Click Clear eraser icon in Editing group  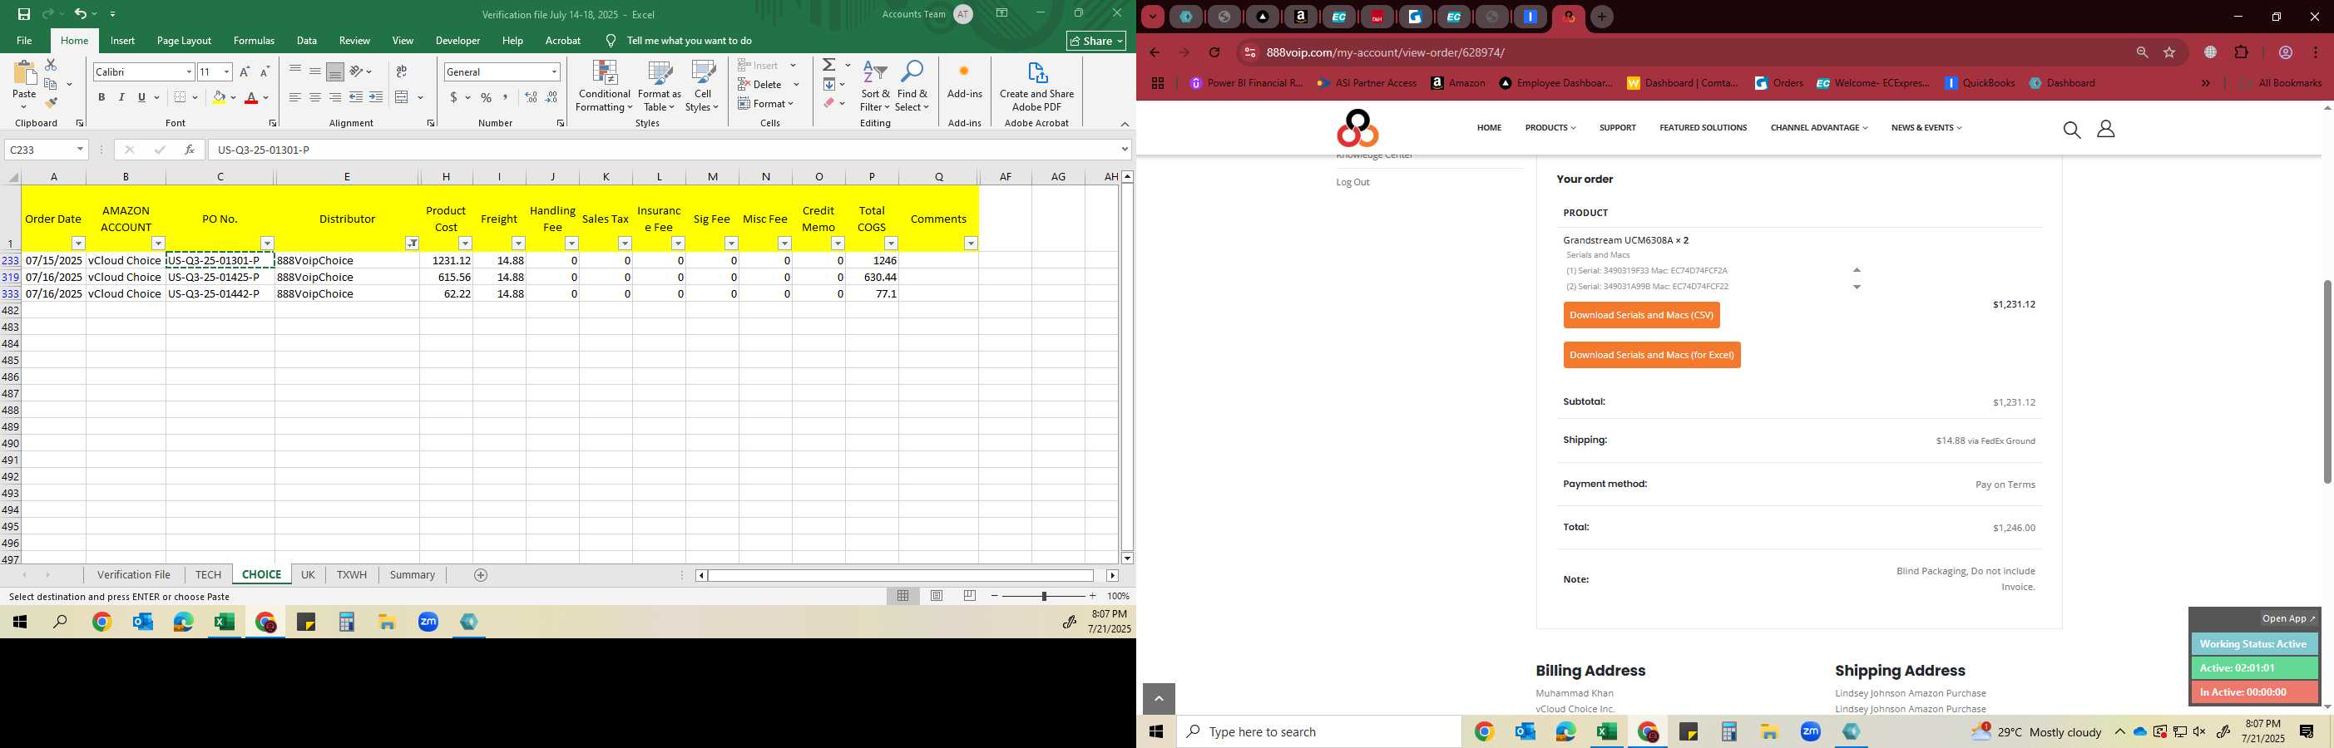(829, 103)
